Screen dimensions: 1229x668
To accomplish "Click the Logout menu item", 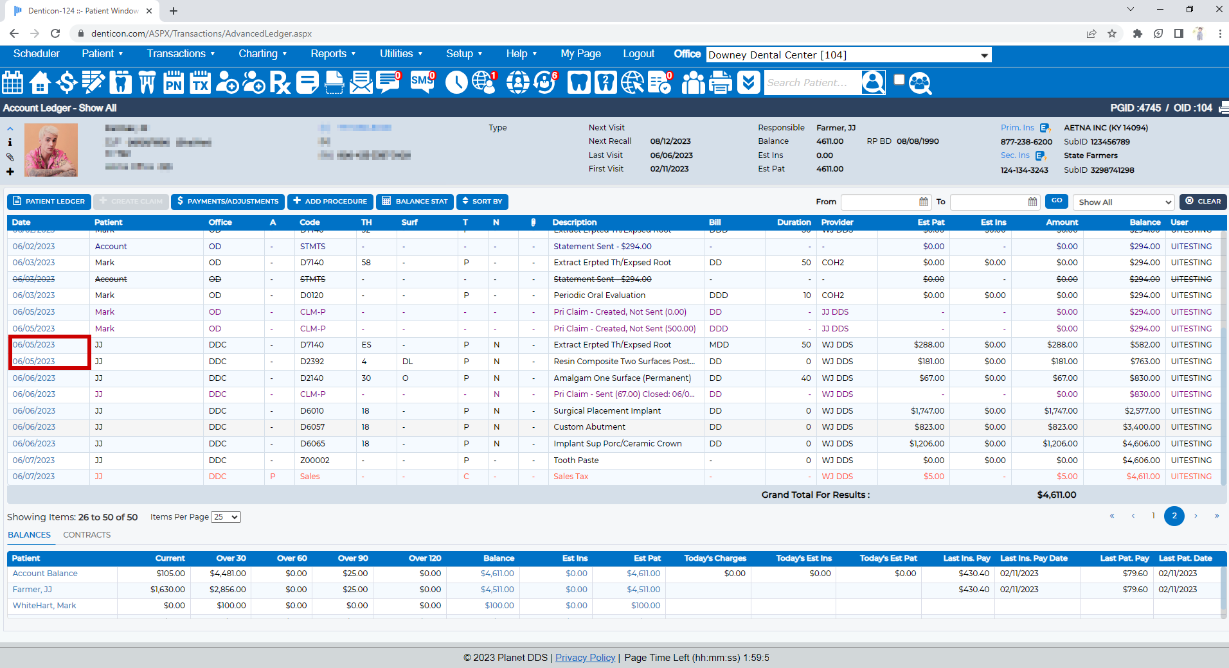I will (638, 54).
